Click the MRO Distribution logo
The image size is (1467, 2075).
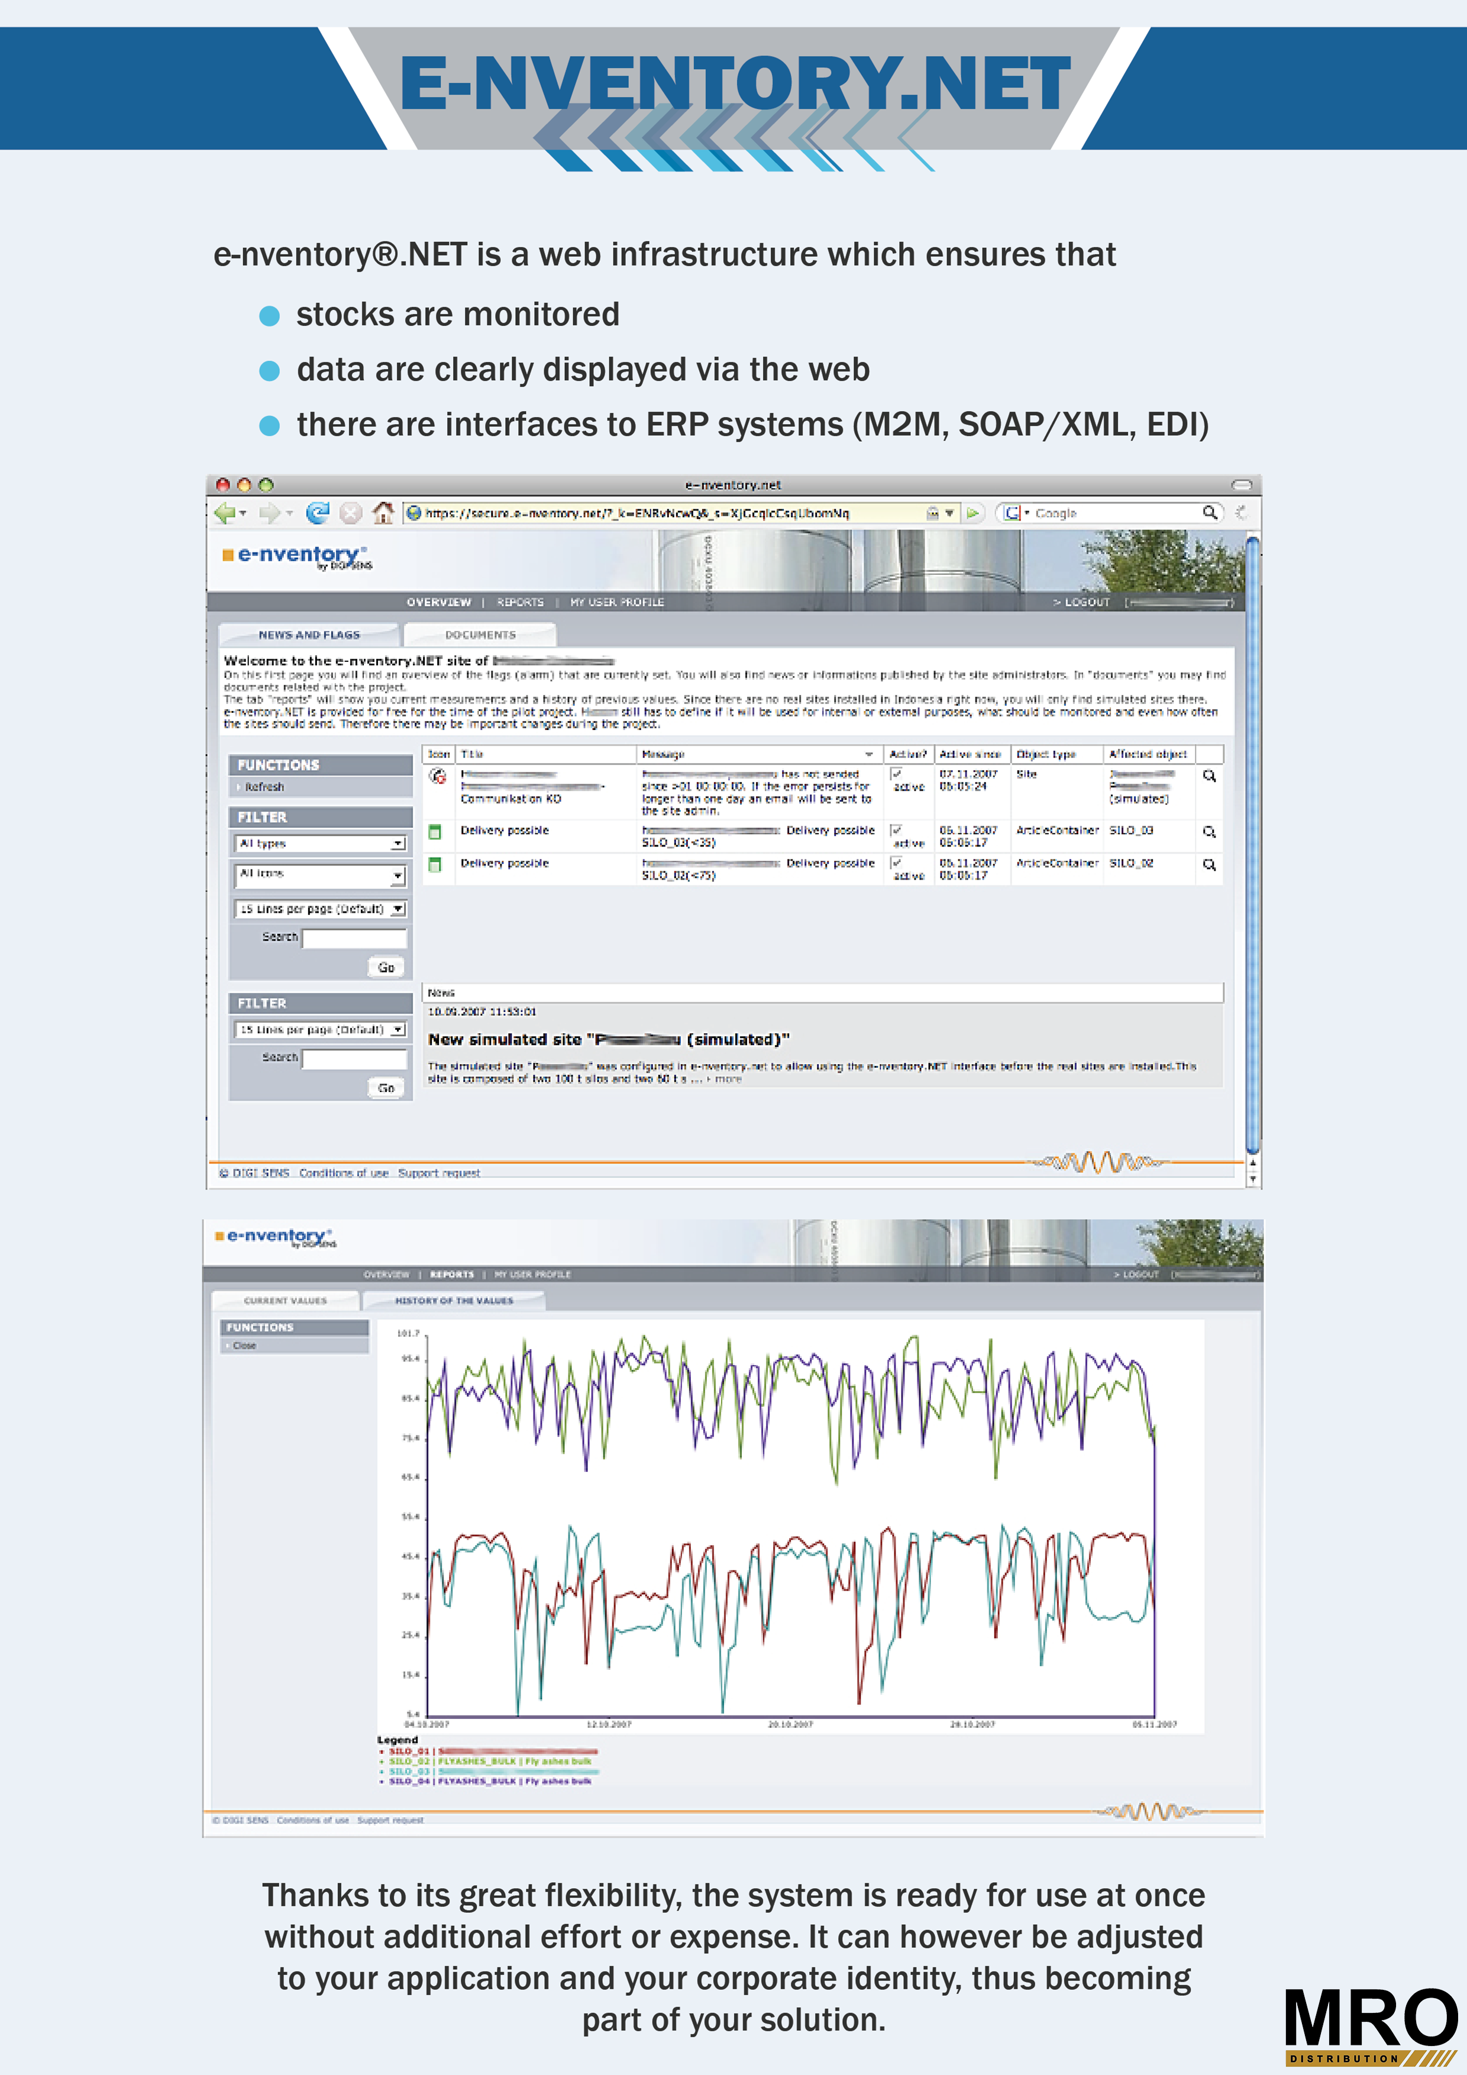(x=1371, y=2027)
